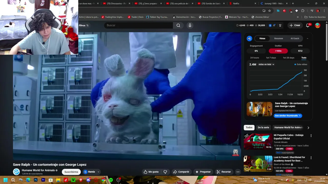Image resolution: width=328 pixels, height=184 pixels.
Task: Click See similar thumbnails button
Action: 288,116
